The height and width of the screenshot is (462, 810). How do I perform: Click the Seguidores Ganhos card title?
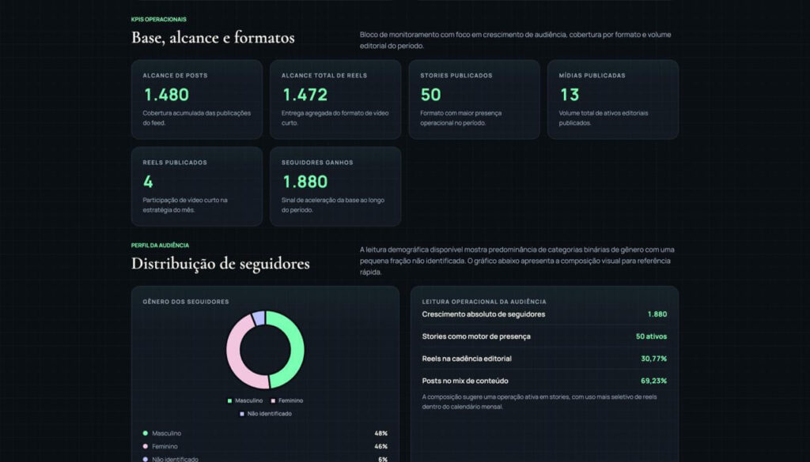pyautogui.click(x=317, y=163)
